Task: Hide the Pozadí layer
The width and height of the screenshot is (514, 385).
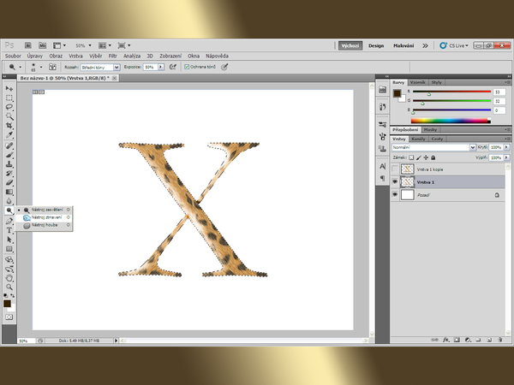Action: point(395,195)
